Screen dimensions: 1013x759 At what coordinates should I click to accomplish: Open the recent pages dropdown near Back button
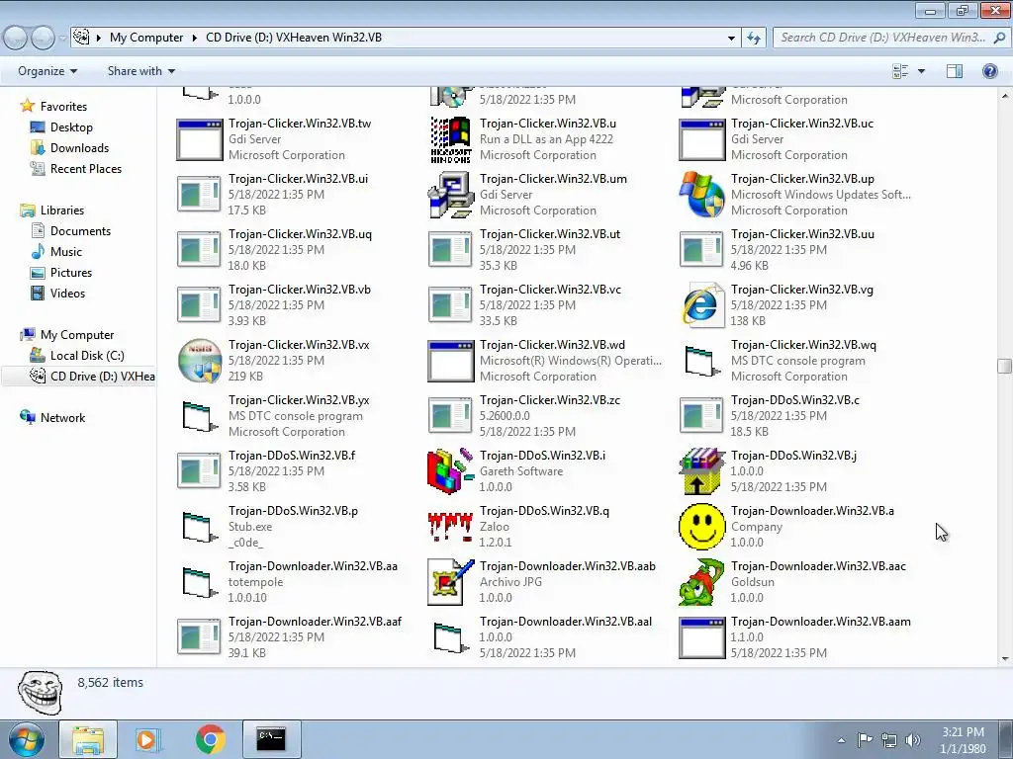point(62,39)
